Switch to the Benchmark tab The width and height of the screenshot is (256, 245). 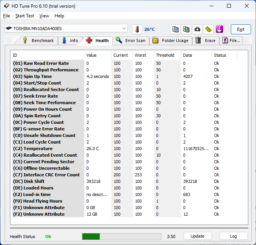pos(40,41)
